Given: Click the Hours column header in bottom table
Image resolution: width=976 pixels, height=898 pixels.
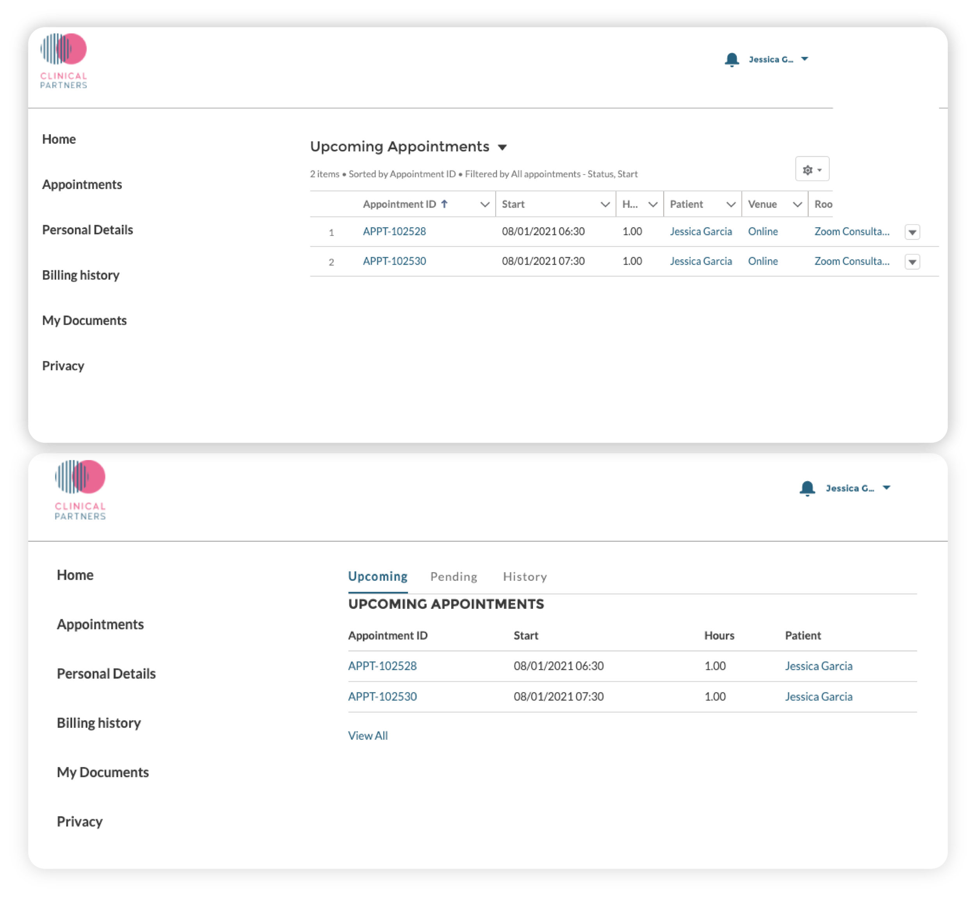Looking at the screenshot, I should [719, 636].
